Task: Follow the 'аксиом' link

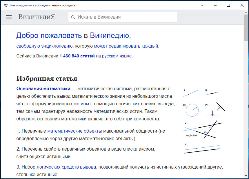Action: click(x=81, y=104)
